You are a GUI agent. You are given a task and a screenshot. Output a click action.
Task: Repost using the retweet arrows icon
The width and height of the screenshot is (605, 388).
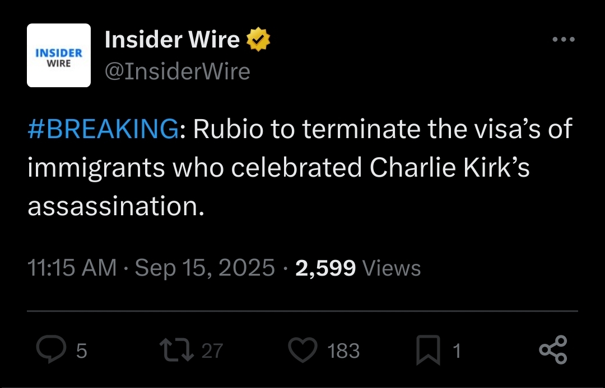(176, 349)
